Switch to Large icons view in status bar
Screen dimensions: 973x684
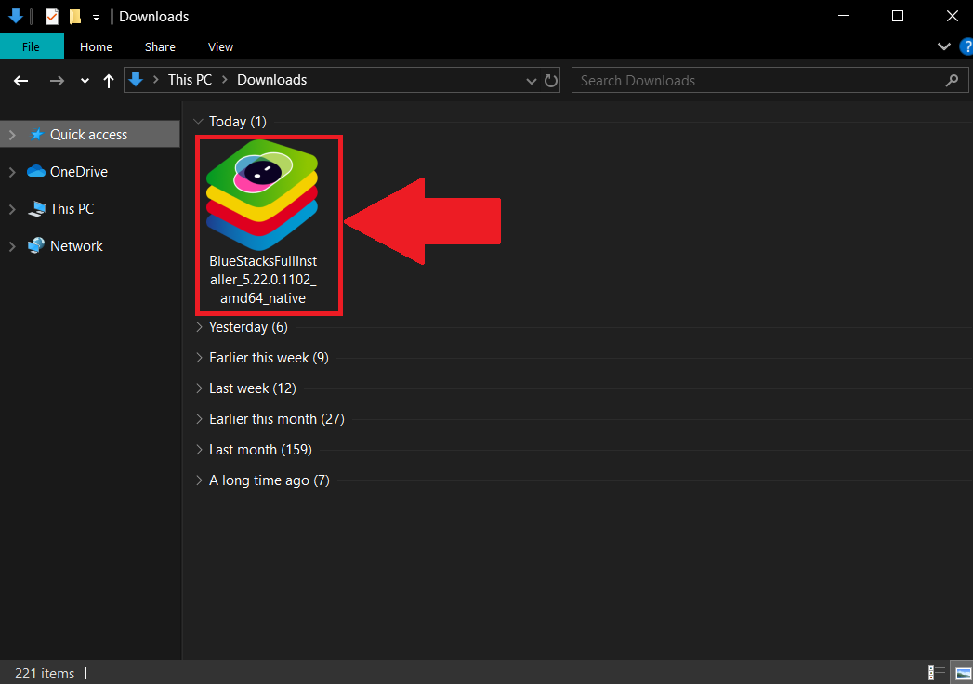click(962, 673)
